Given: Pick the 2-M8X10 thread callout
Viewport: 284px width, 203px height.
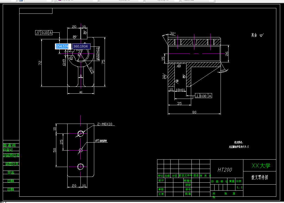Looking at the screenshot, I should tap(105, 124).
